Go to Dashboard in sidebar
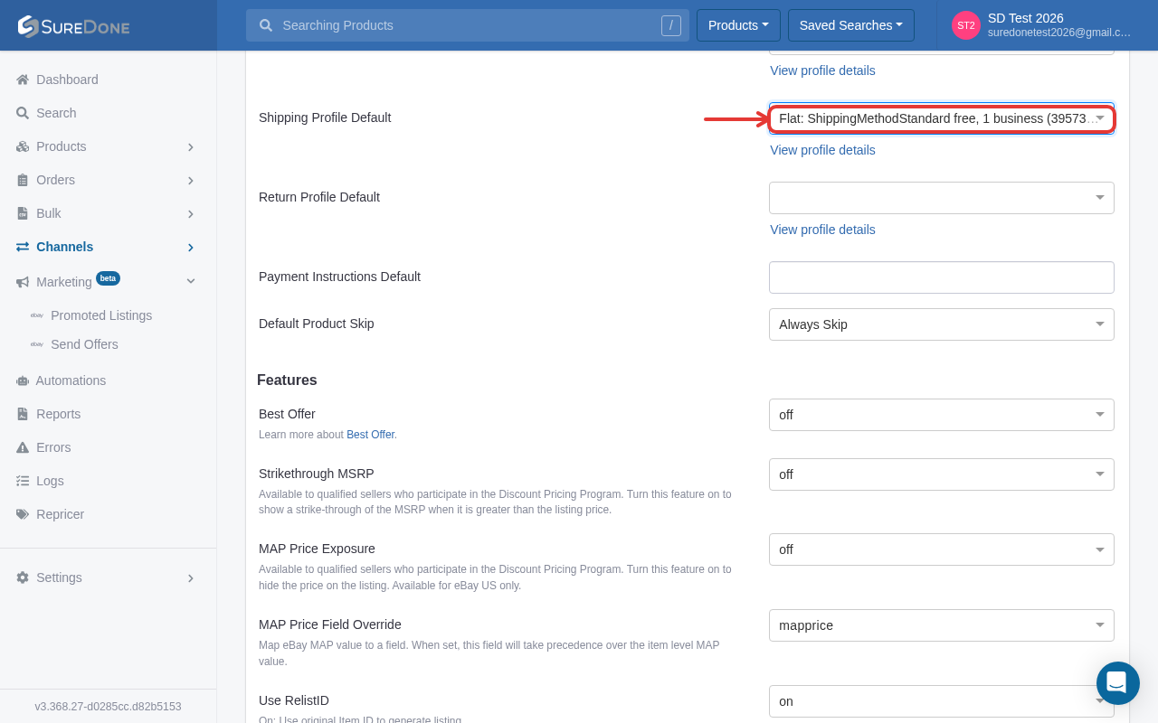The height and width of the screenshot is (723, 1158). pos(67,80)
